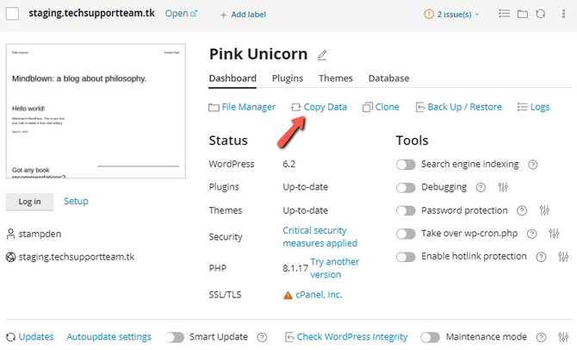This screenshot has height=350, width=577.
Task: Switch to the Plugins tab
Action: pos(288,78)
